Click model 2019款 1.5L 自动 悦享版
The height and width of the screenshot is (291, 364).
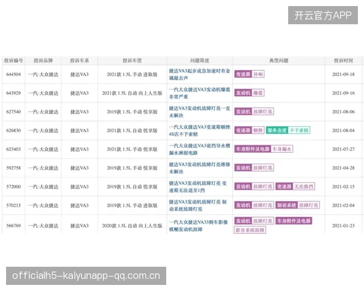[132, 187]
